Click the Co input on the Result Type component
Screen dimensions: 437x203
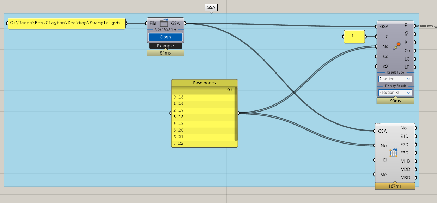[386, 56]
